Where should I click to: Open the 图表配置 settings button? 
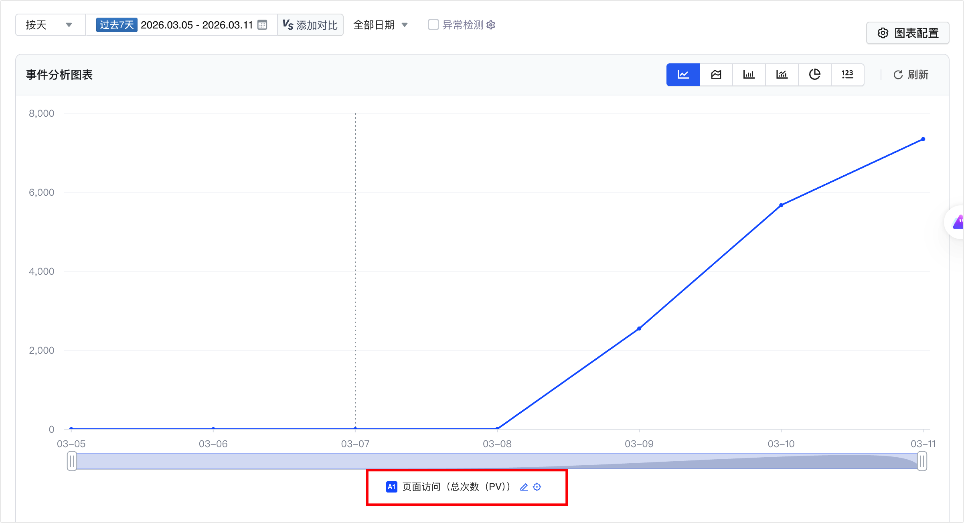[x=907, y=33]
